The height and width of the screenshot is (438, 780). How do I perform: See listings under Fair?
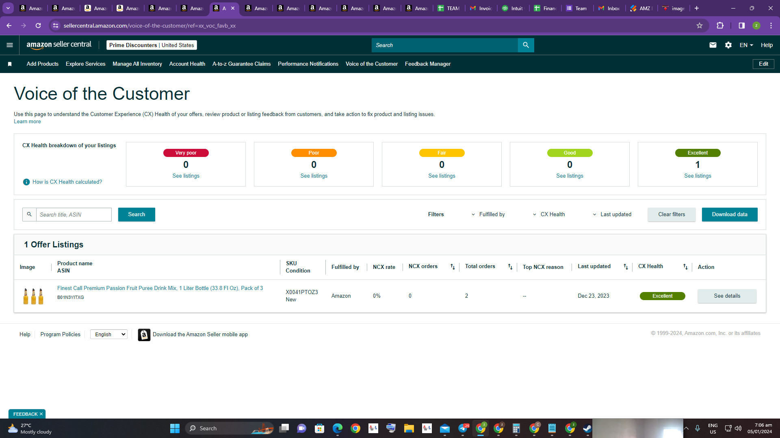(x=442, y=176)
